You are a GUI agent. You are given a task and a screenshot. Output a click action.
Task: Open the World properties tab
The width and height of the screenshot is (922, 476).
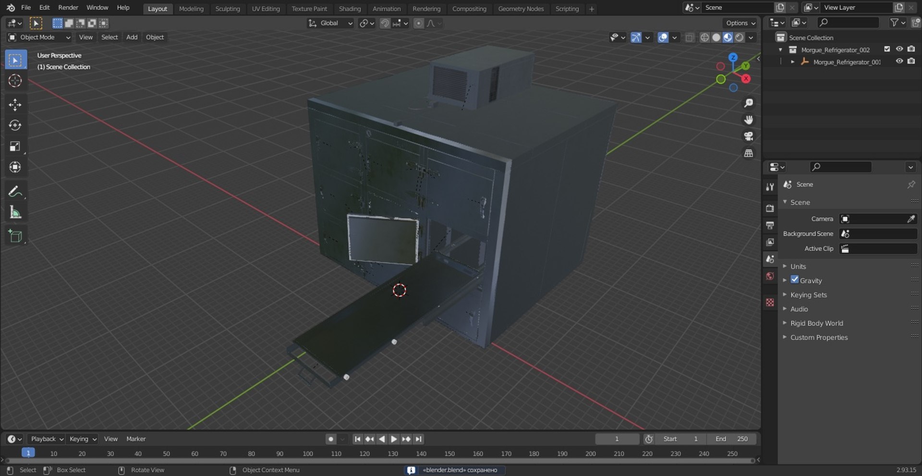point(770,276)
